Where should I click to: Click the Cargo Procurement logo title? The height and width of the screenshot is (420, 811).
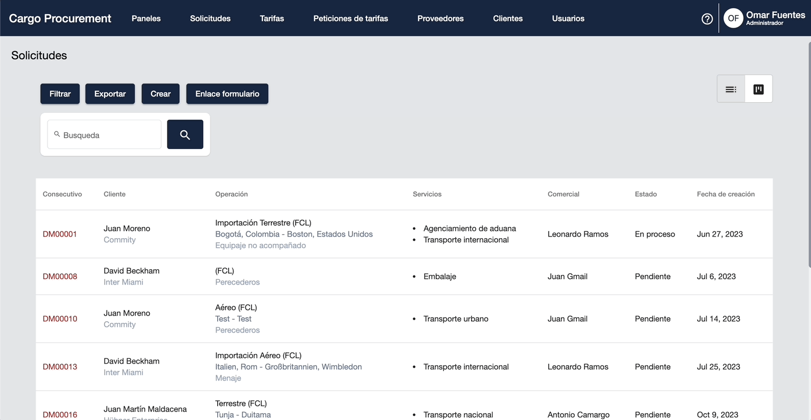click(x=60, y=18)
